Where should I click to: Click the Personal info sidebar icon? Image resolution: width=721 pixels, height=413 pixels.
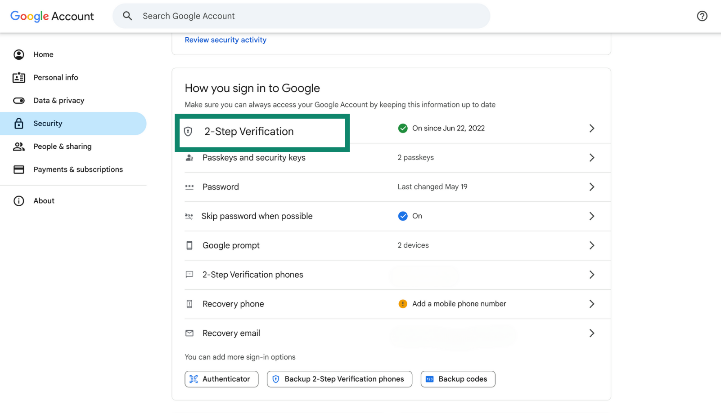tap(18, 77)
